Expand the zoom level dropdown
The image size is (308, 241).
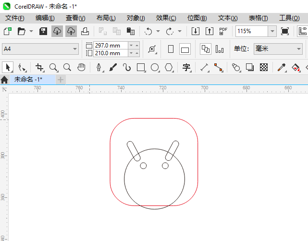point(272,31)
